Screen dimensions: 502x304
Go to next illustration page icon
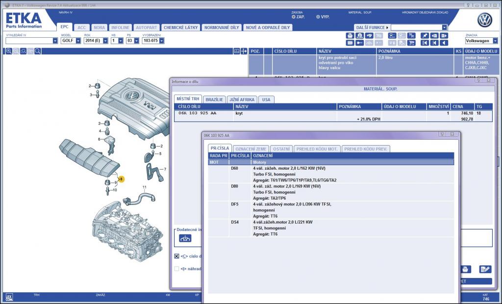click(x=444, y=36)
